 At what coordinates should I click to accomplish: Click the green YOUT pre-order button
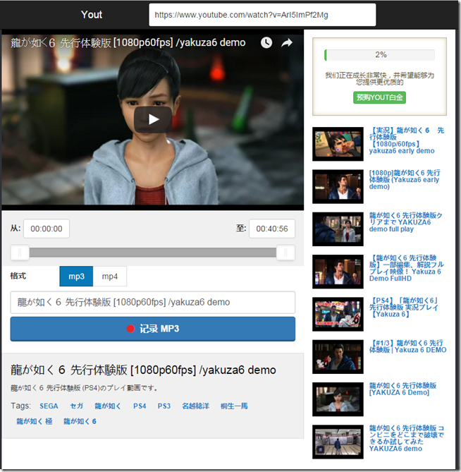[379, 97]
